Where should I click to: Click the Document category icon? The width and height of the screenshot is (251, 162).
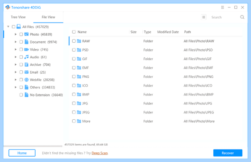[26, 42]
